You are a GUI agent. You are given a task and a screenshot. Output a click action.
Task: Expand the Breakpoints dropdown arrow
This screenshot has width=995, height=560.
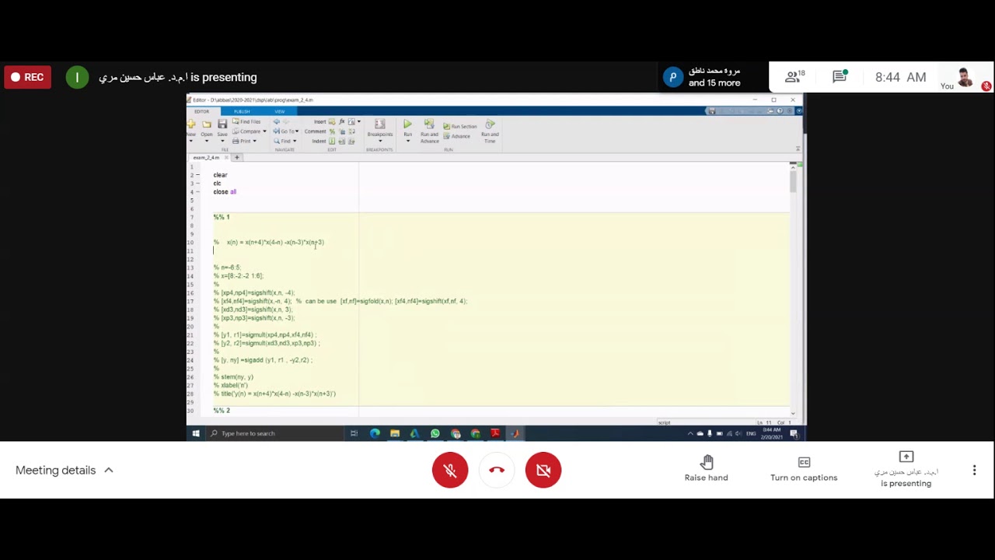point(380,142)
